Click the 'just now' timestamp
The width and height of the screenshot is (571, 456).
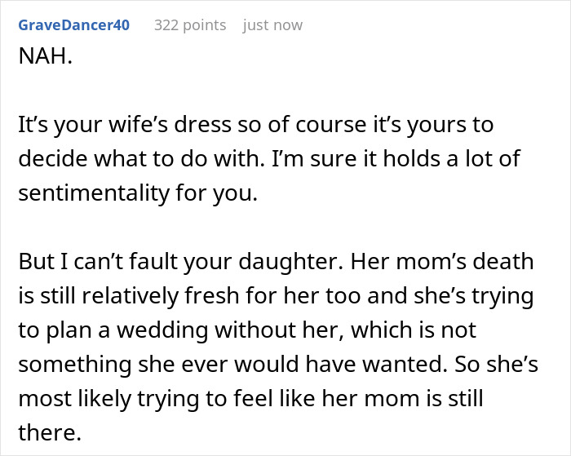tap(272, 25)
